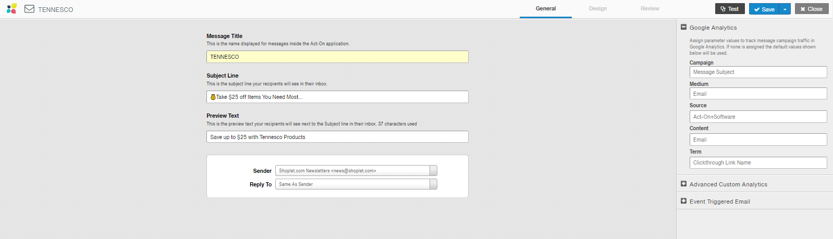Save the message with the Save button
Image resolution: width=833 pixels, height=239 pixels.
(x=764, y=9)
